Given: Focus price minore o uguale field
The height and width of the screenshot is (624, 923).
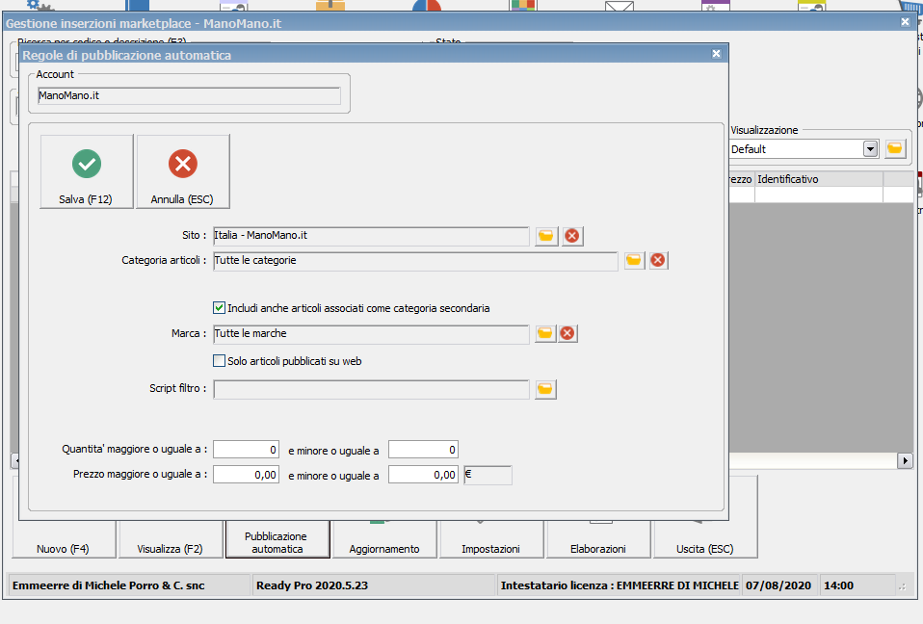Looking at the screenshot, I should tap(423, 475).
